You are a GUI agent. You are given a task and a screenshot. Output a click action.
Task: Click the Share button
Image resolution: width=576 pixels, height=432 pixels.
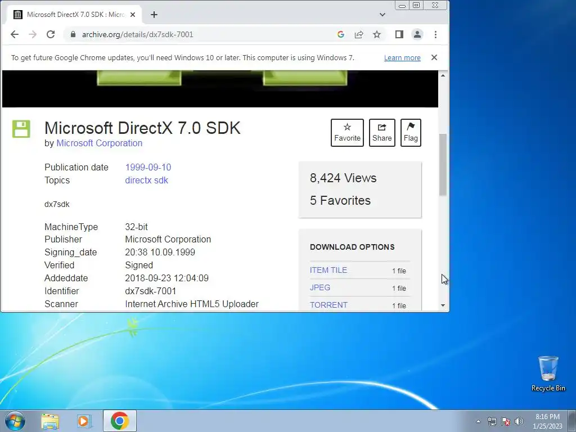coord(382,133)
